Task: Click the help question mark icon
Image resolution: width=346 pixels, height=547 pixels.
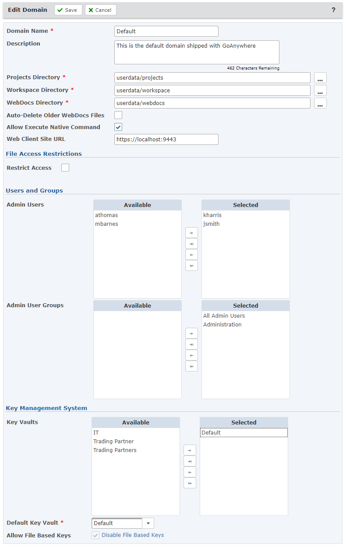Action: (x=333, y=10)
